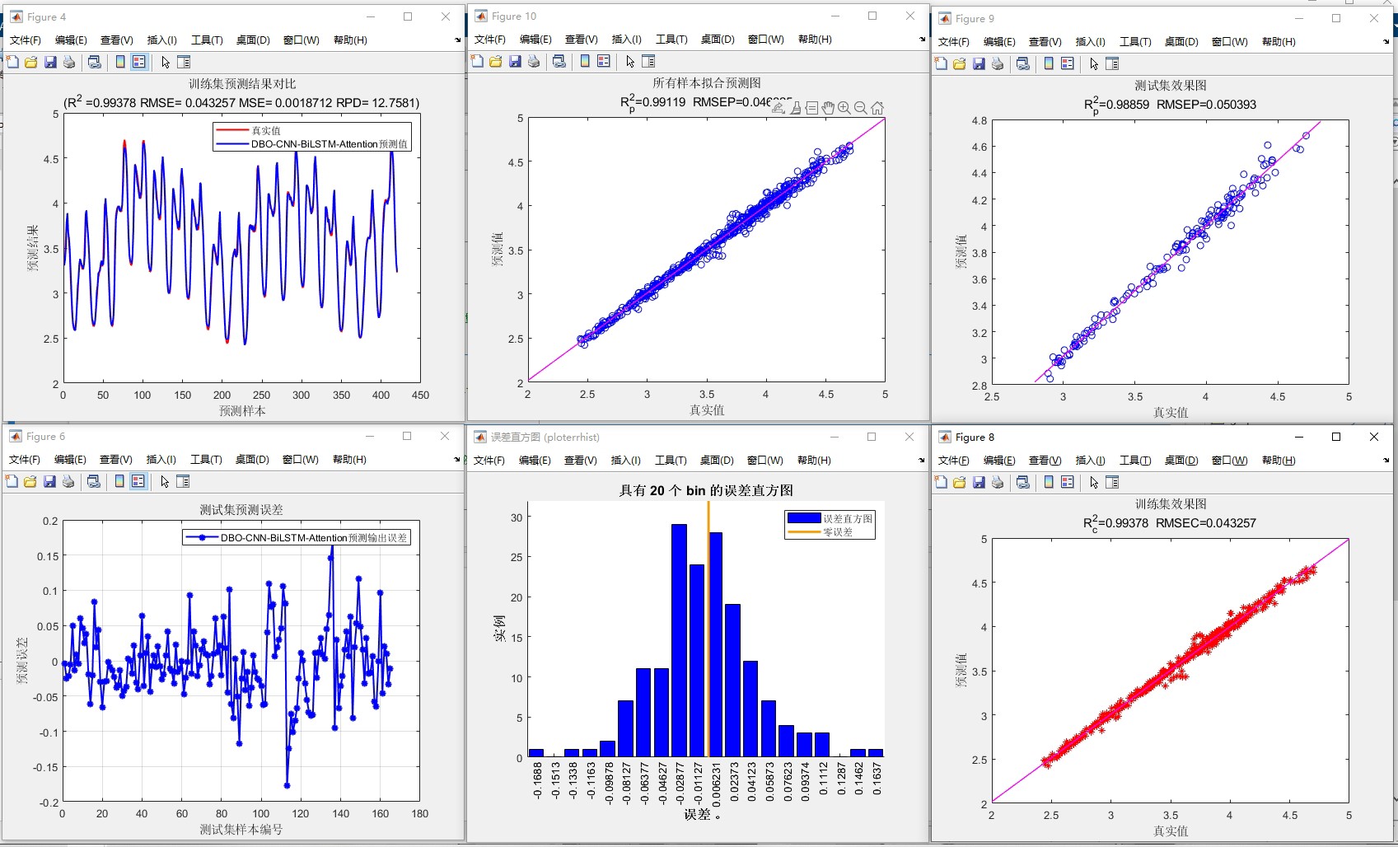This screenshot has height=847, width=1398.
Task: Open 插入(I) menu in Figure 10
Action: [x=627, y=39]
